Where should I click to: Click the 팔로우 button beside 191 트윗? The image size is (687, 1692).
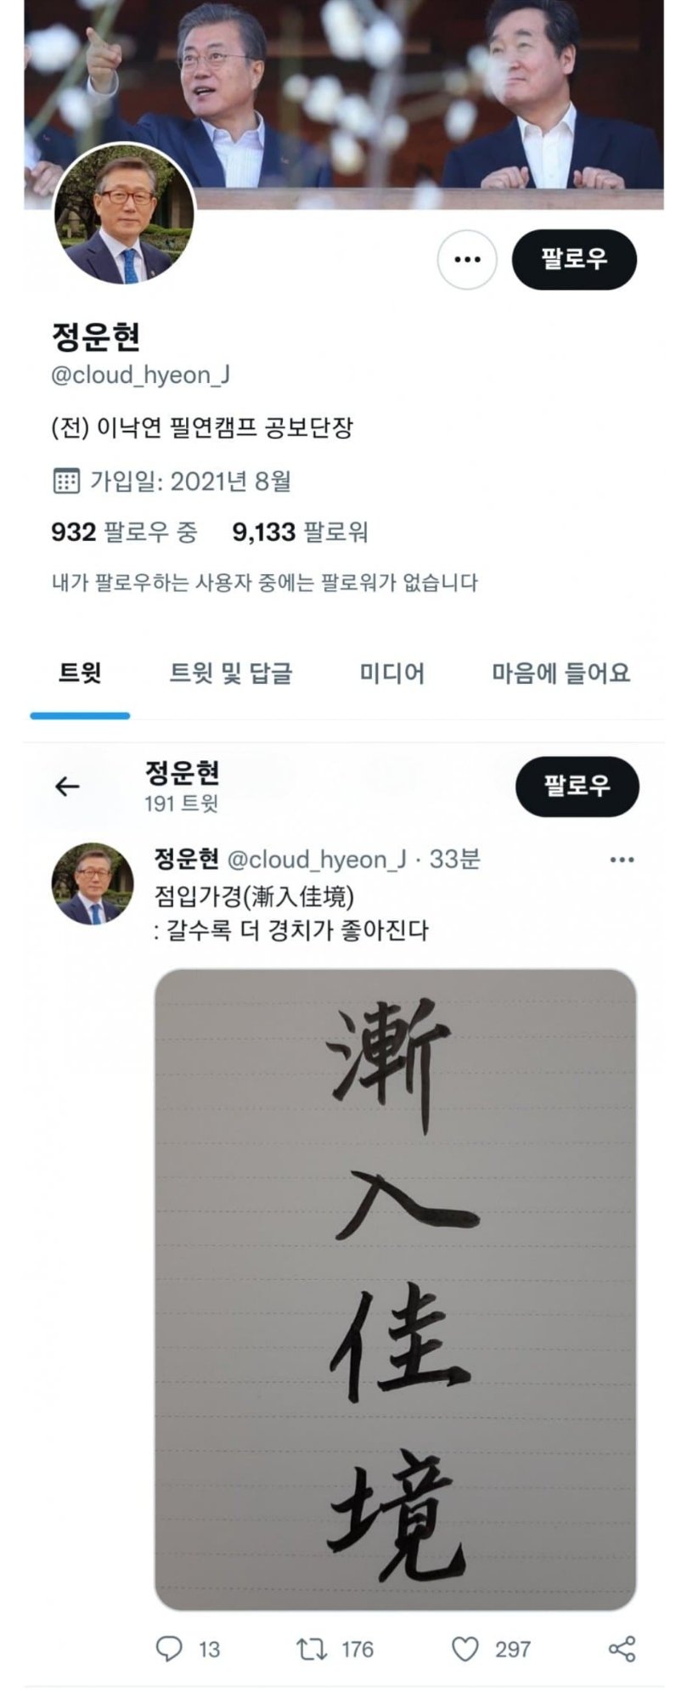577,787
